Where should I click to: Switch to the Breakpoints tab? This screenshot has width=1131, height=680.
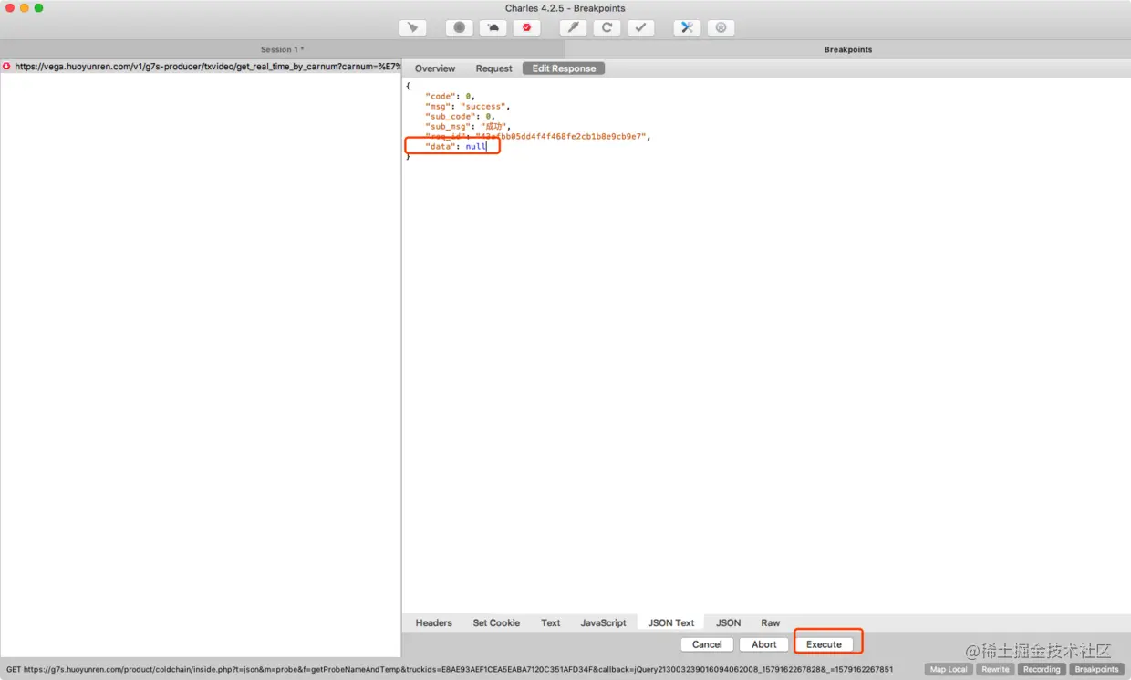(848, 49)
